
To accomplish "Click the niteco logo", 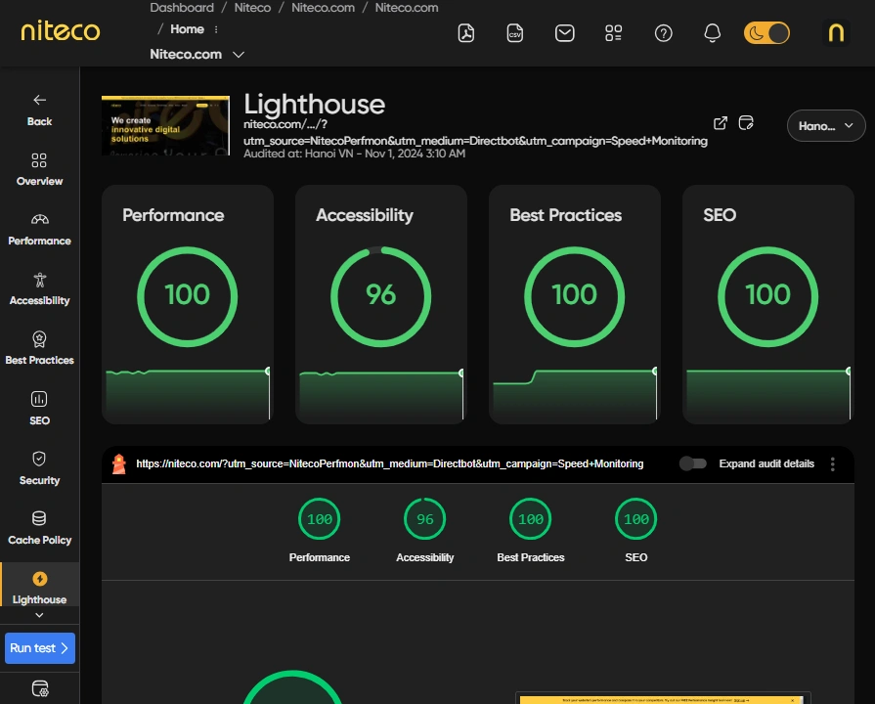I will point(61,30).
